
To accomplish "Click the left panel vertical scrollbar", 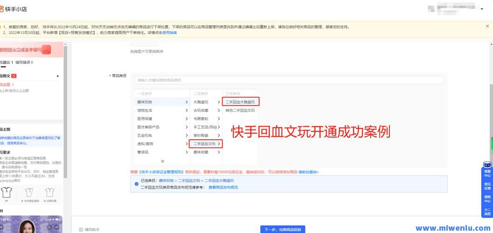I will click(x=65, y=111).
